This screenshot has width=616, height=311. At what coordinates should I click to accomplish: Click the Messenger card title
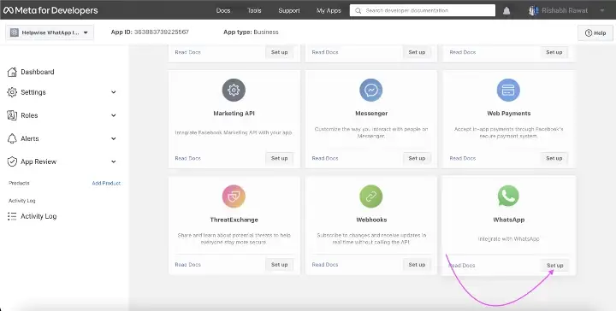(371, 114)
